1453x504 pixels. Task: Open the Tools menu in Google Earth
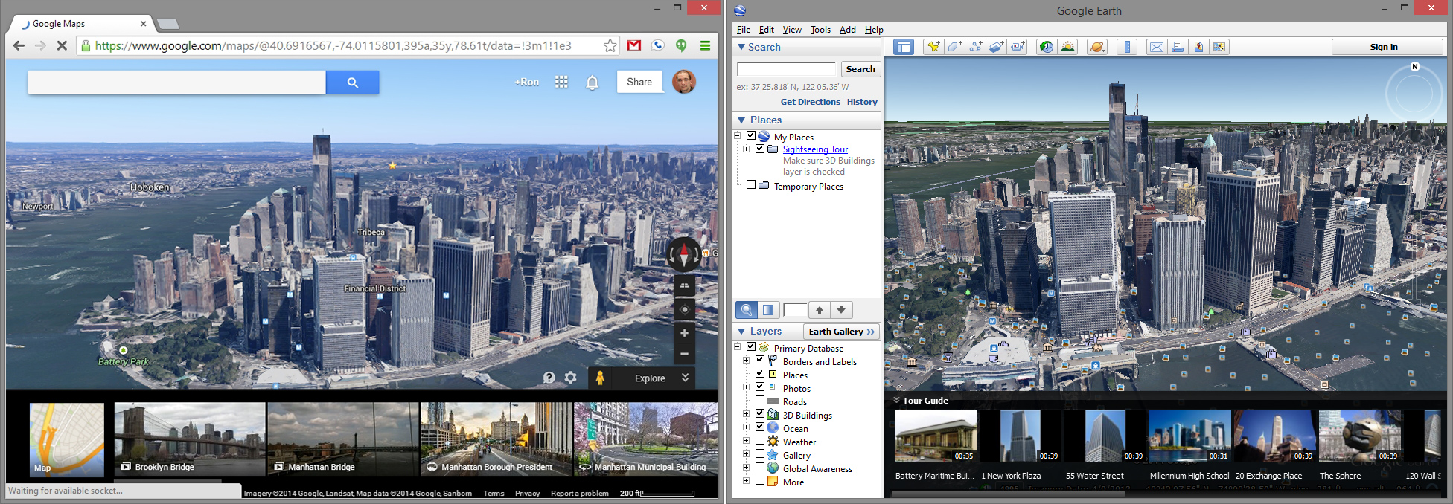820,30
